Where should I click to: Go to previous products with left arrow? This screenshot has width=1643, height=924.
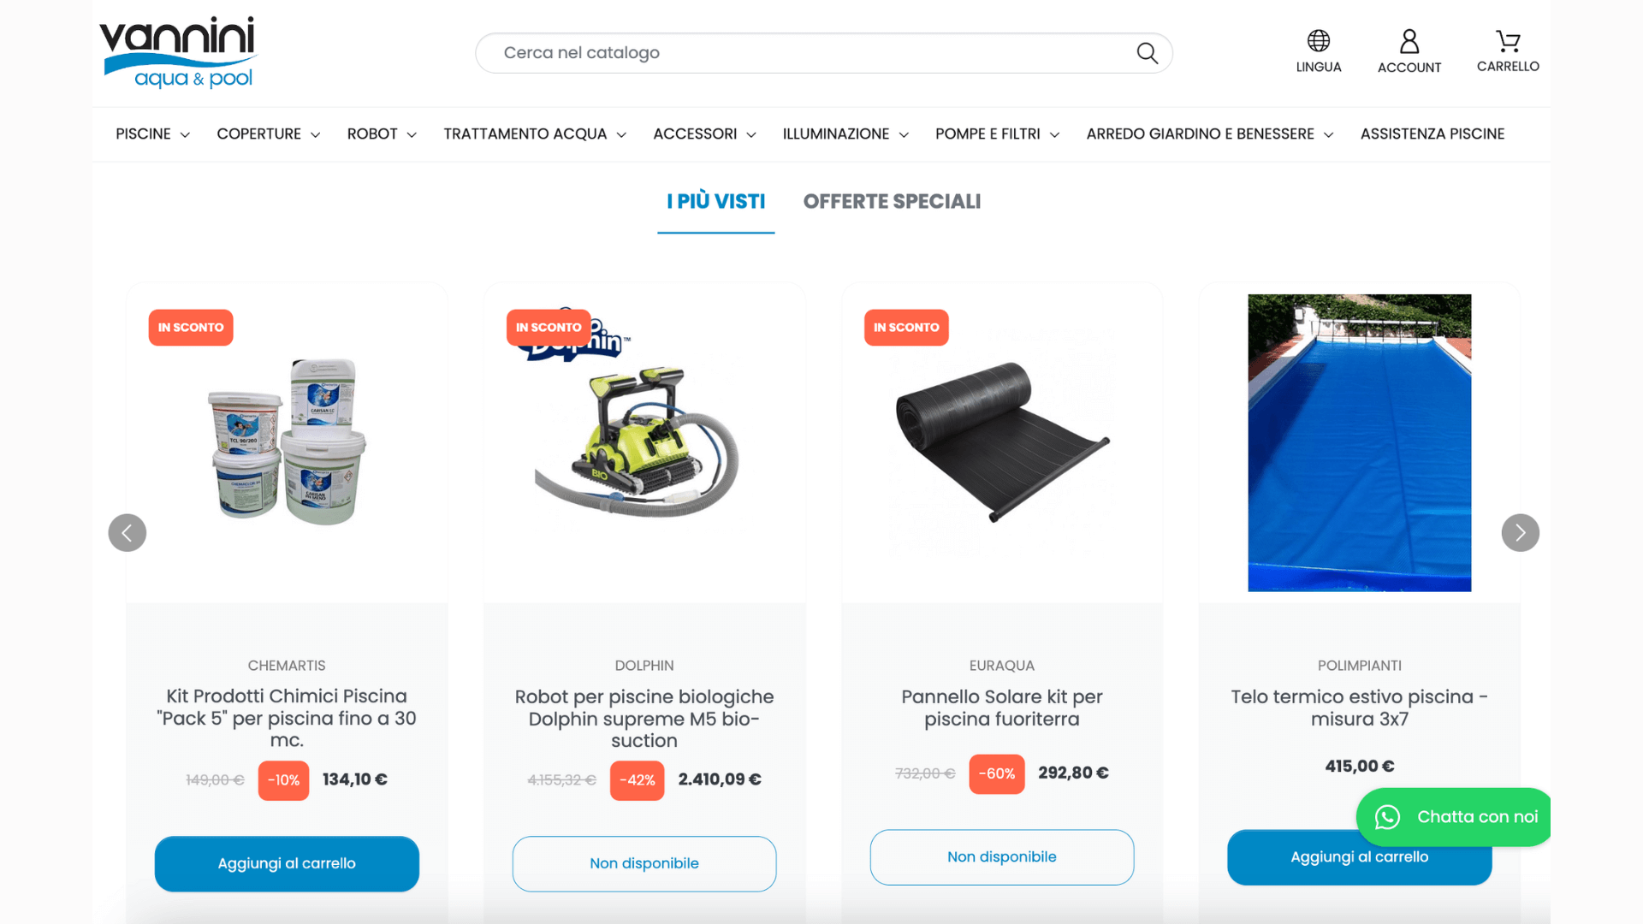[127, 532]
